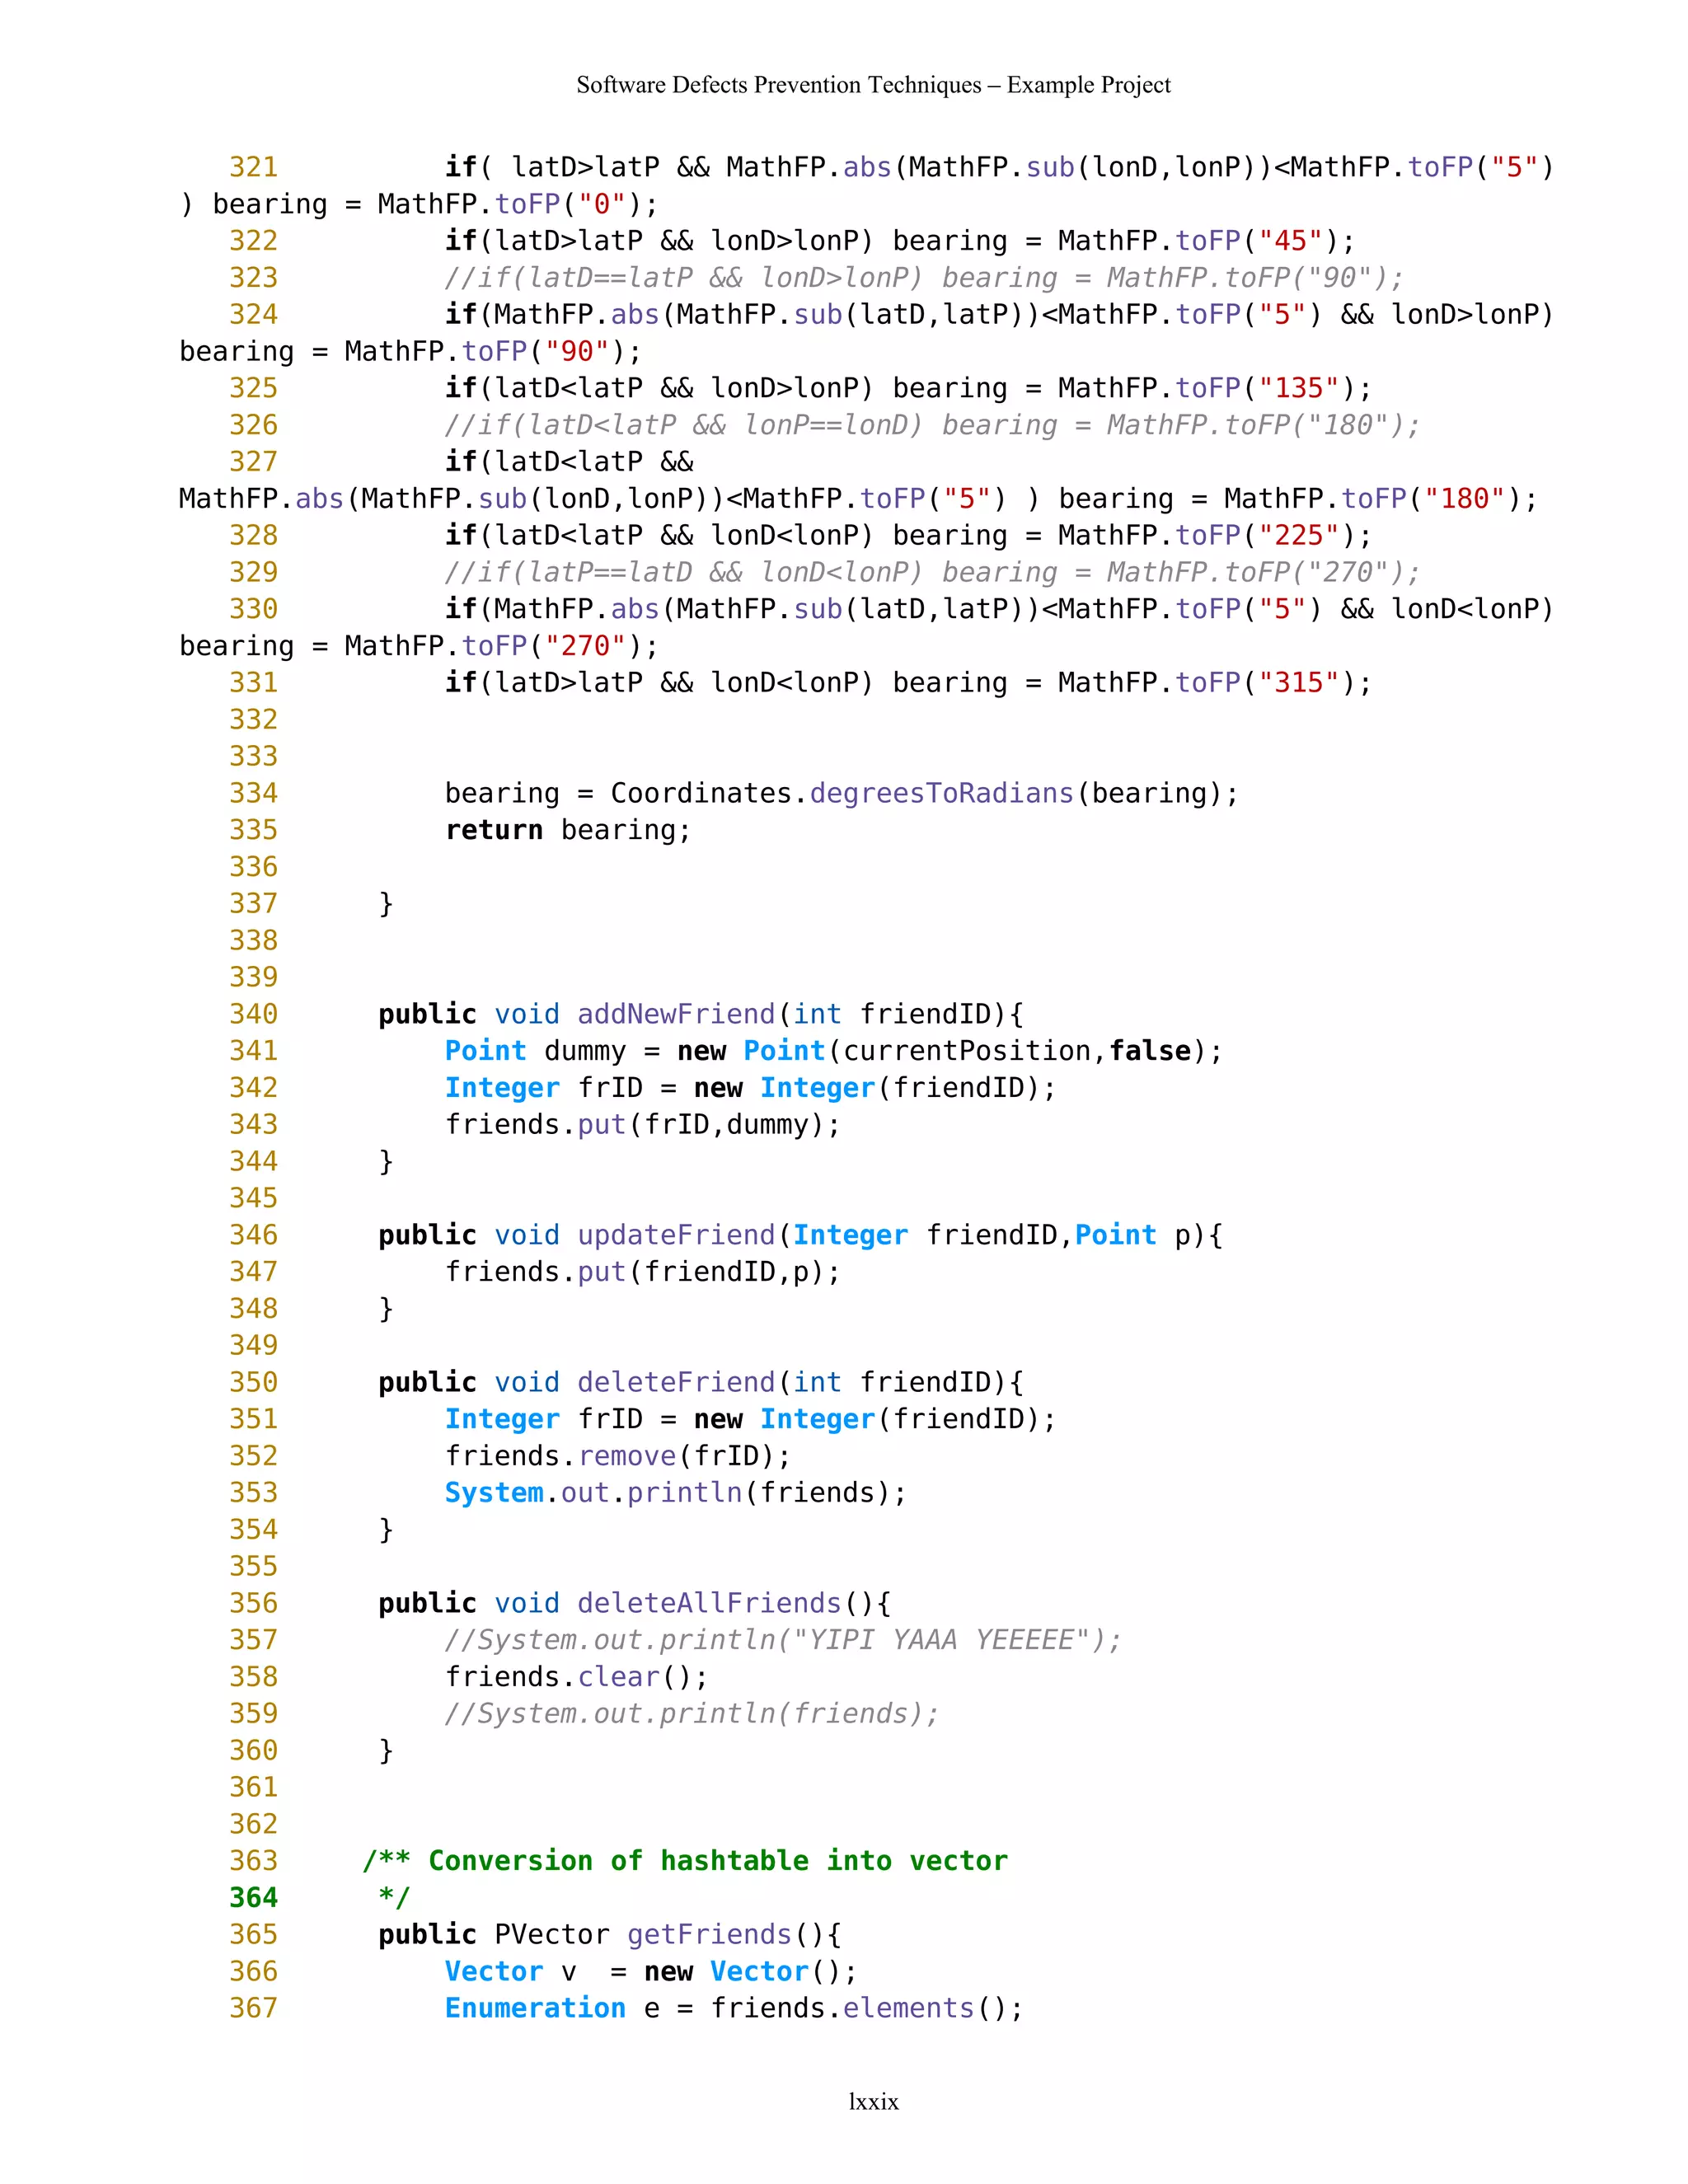1688x2184 pixels.
Task: Click 'System.out.println(friends);' on line 353
Action: pyautogui.click(x=675, y=1493)
